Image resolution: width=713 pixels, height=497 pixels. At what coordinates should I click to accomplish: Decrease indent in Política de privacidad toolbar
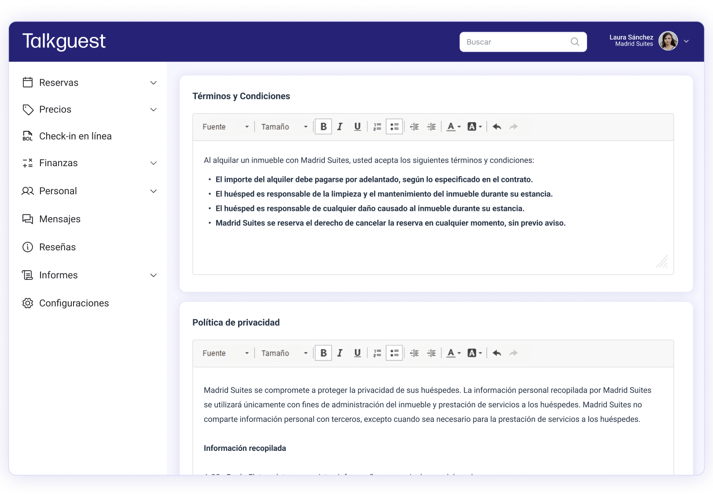[414, 353]
